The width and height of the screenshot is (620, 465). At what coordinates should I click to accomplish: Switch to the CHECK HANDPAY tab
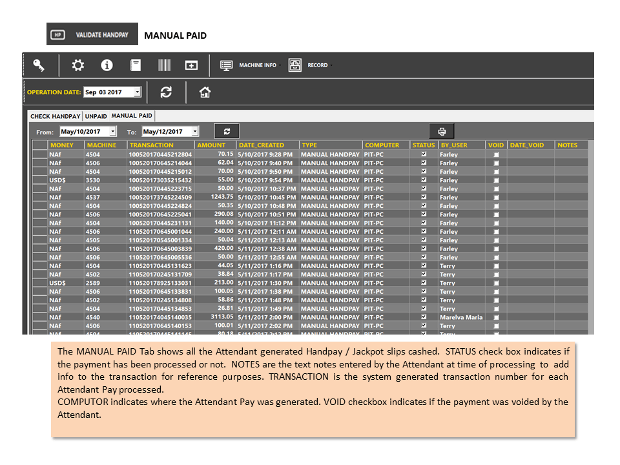pos(56,116)
